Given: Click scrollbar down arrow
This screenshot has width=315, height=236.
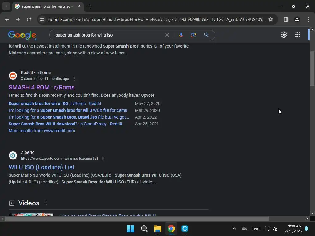Looking at the screenshot, I should pyautogui.click(x=312, y=213).
